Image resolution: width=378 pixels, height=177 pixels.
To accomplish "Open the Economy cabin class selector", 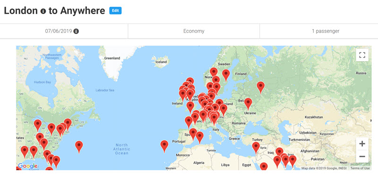I will (x=194, y=31).
